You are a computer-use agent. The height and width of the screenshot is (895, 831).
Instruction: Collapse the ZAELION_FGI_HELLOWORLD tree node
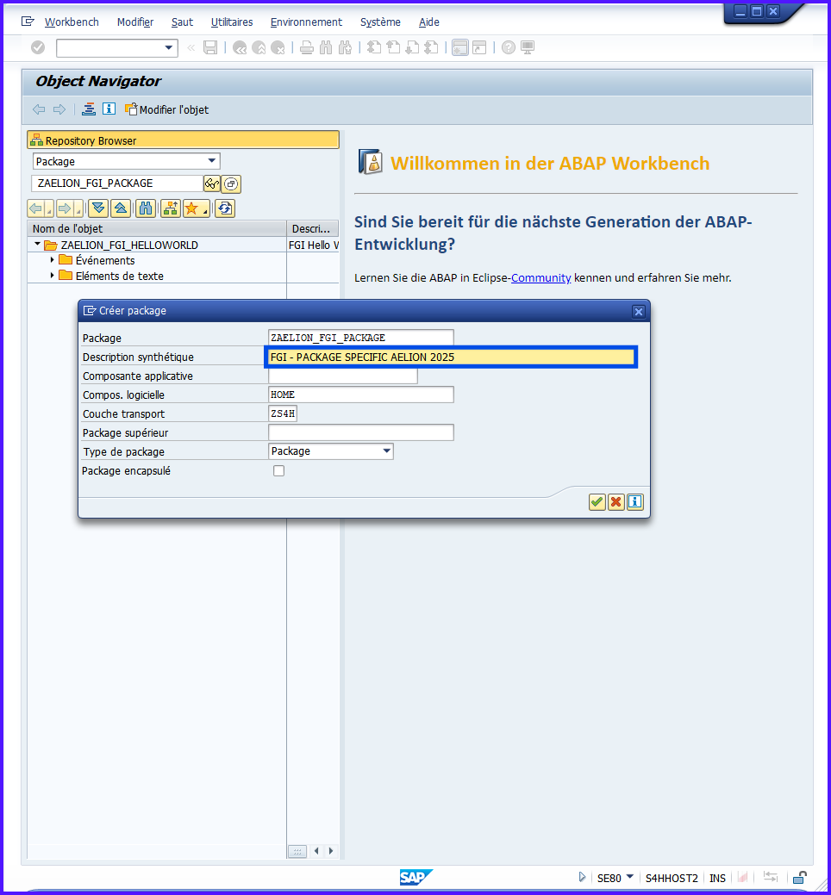[x=37, y=246]
